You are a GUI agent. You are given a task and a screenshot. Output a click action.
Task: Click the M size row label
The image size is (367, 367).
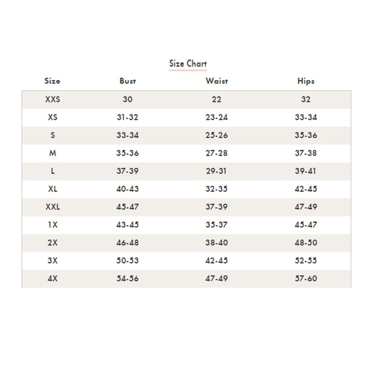click(52, 153)
